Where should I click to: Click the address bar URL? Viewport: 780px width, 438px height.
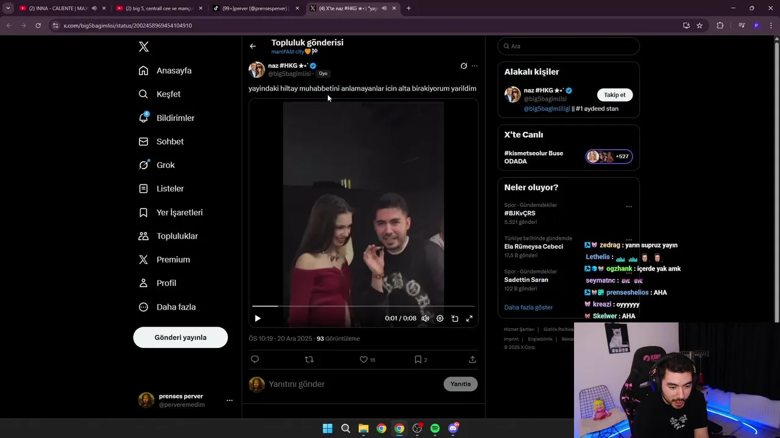pyautogui.click(x=127, y=26)
